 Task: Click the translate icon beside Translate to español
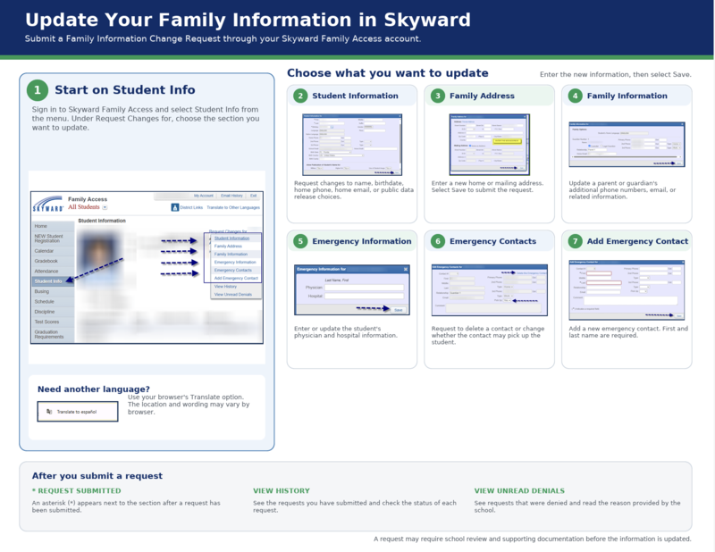(49, 412)
